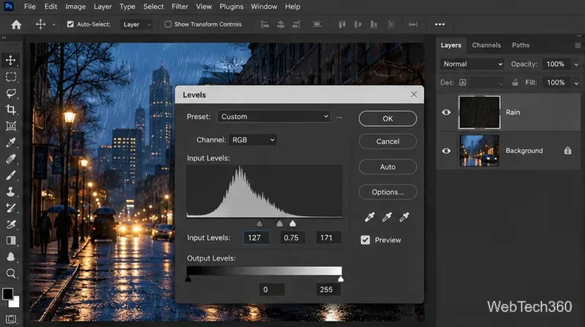The image size is (585, 327).
Task: Toggle Quick Mask mode icon
Action: (11, 319)
